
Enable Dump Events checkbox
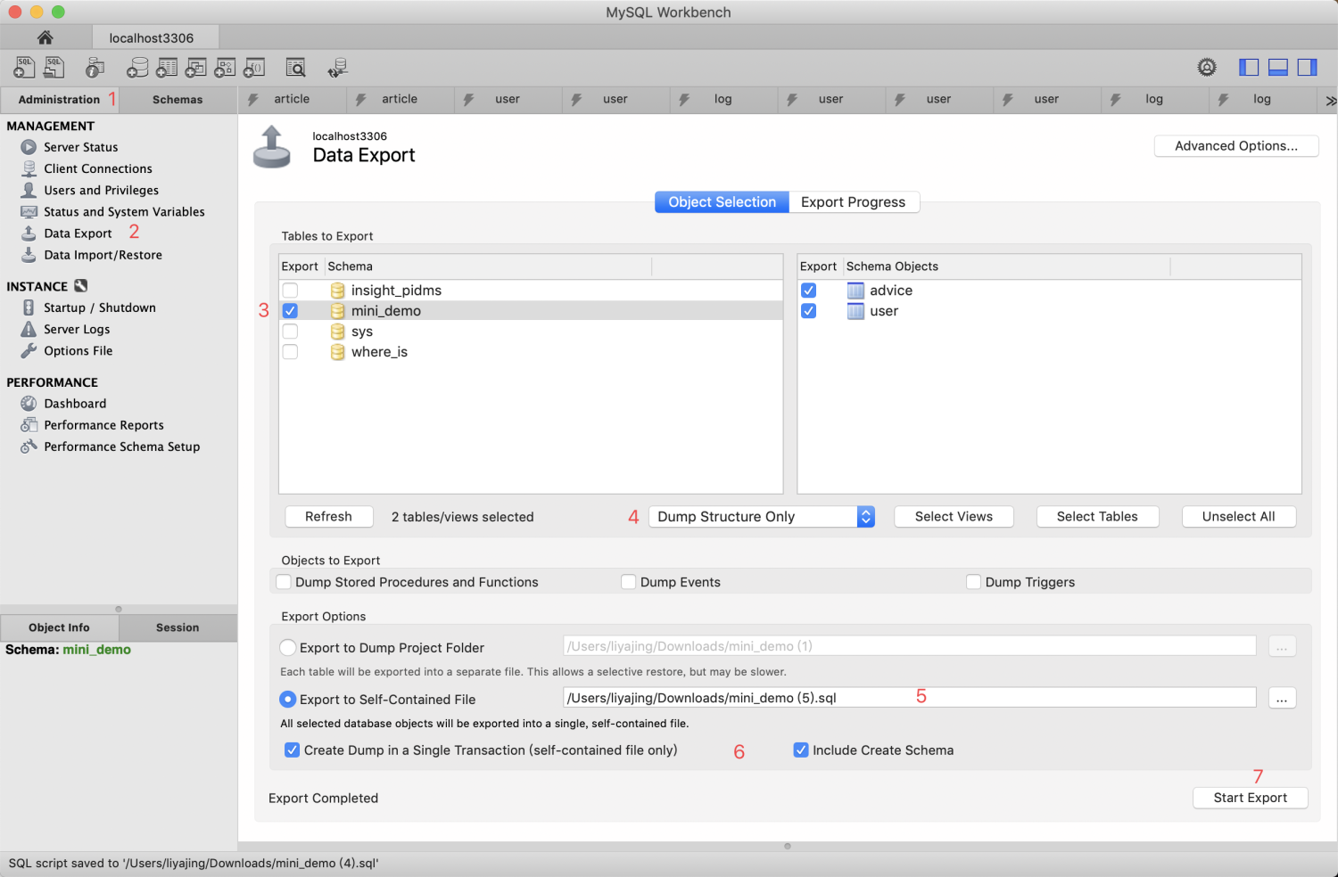tap(629, 582)
